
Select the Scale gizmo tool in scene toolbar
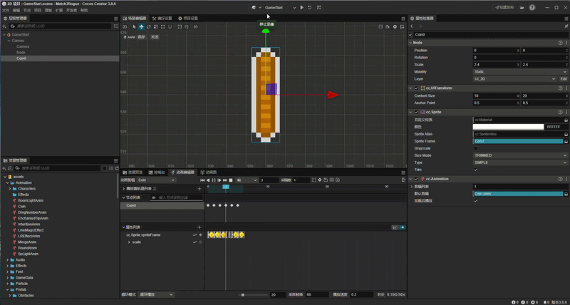(155, 27)
